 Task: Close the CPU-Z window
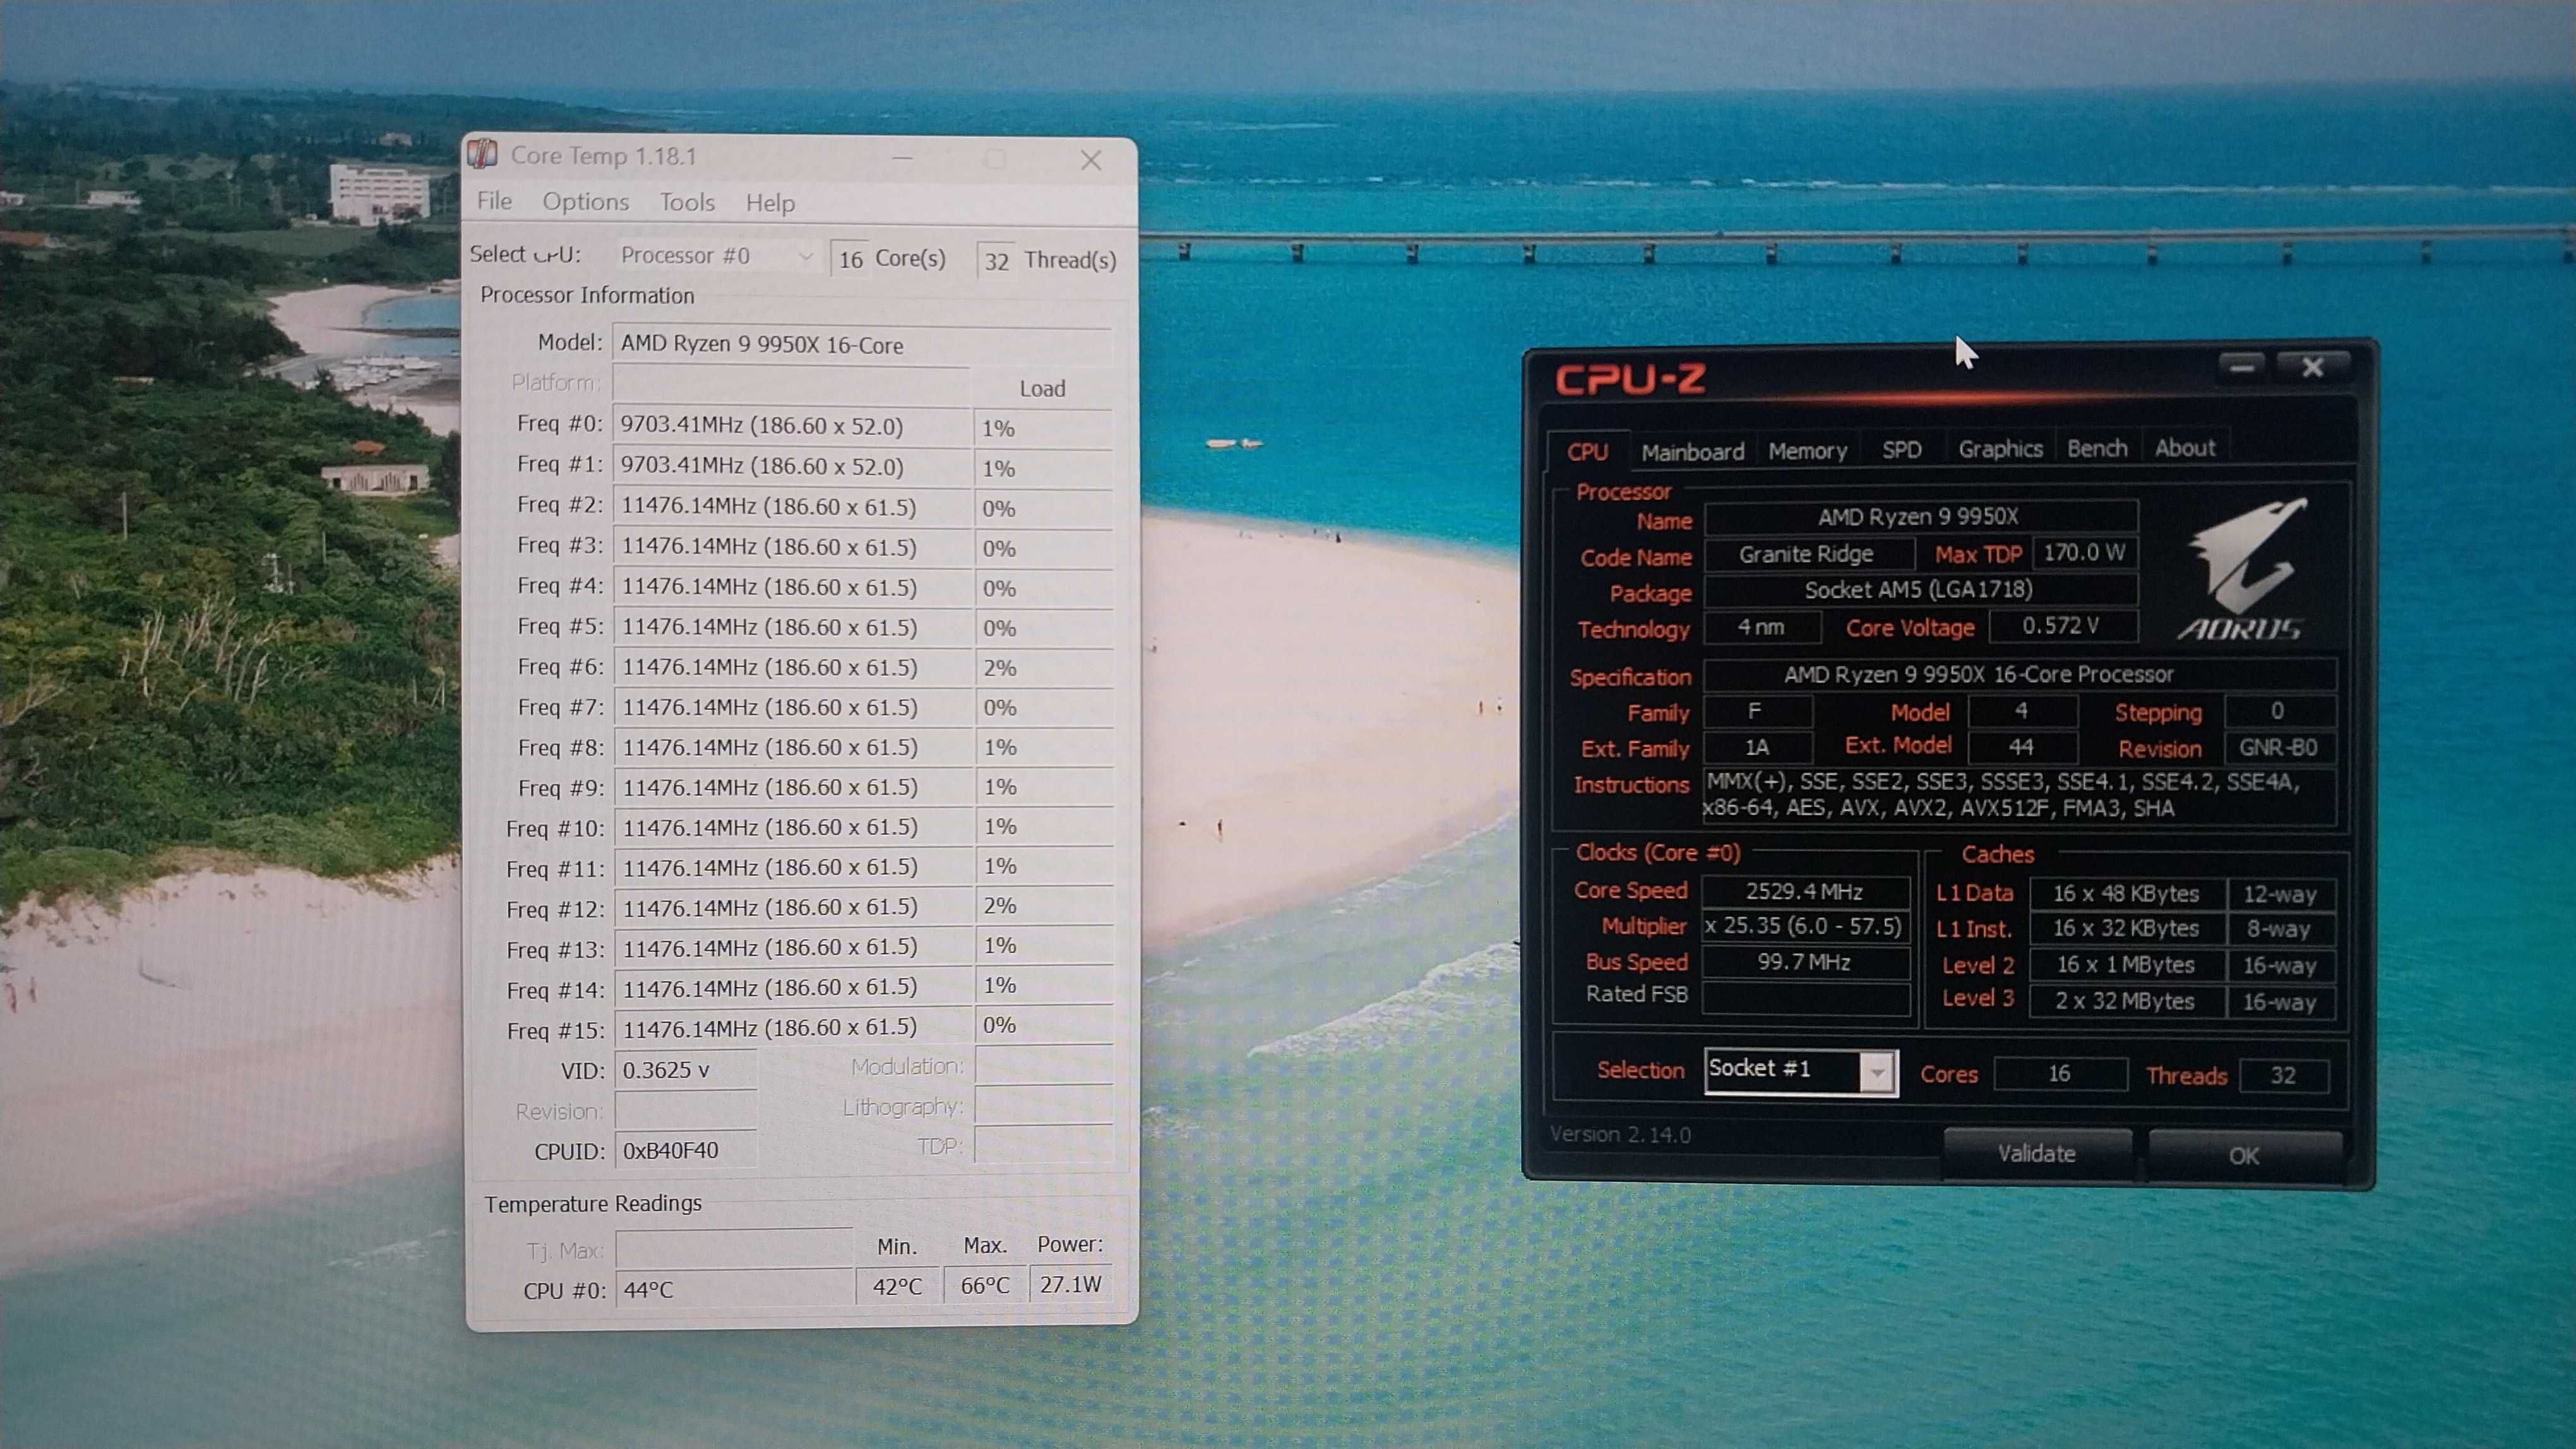[2312, 368]
